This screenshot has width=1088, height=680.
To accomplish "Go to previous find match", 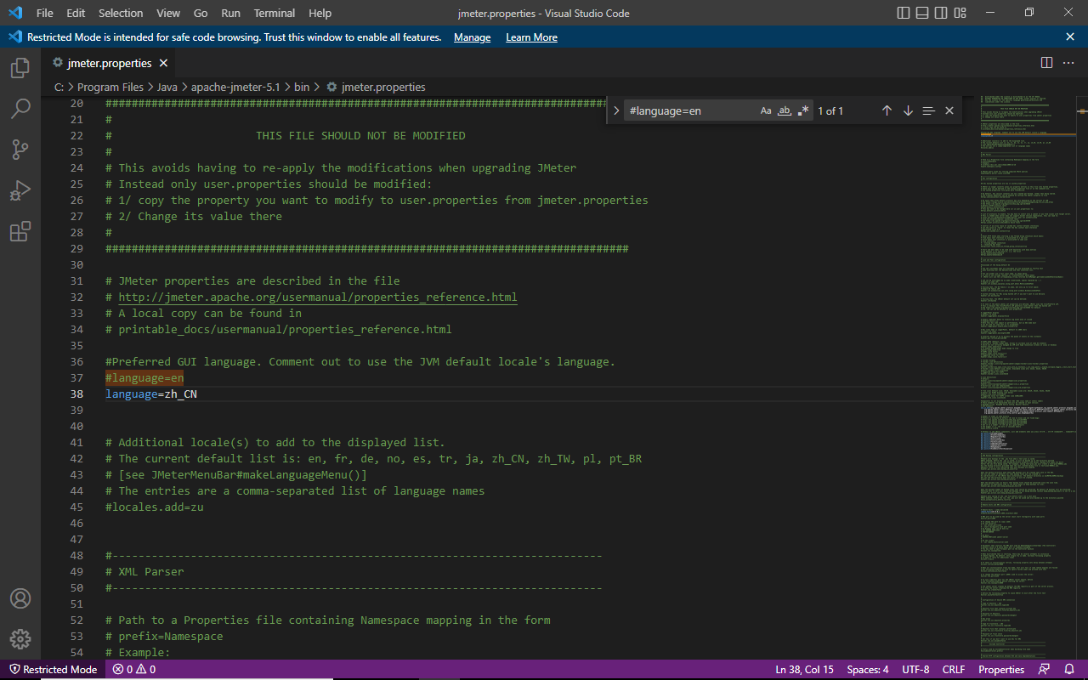I will click(x=887, y=110).
